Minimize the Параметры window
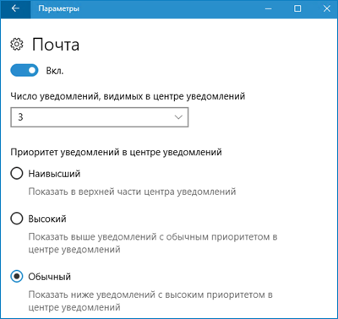 point(269,8)
